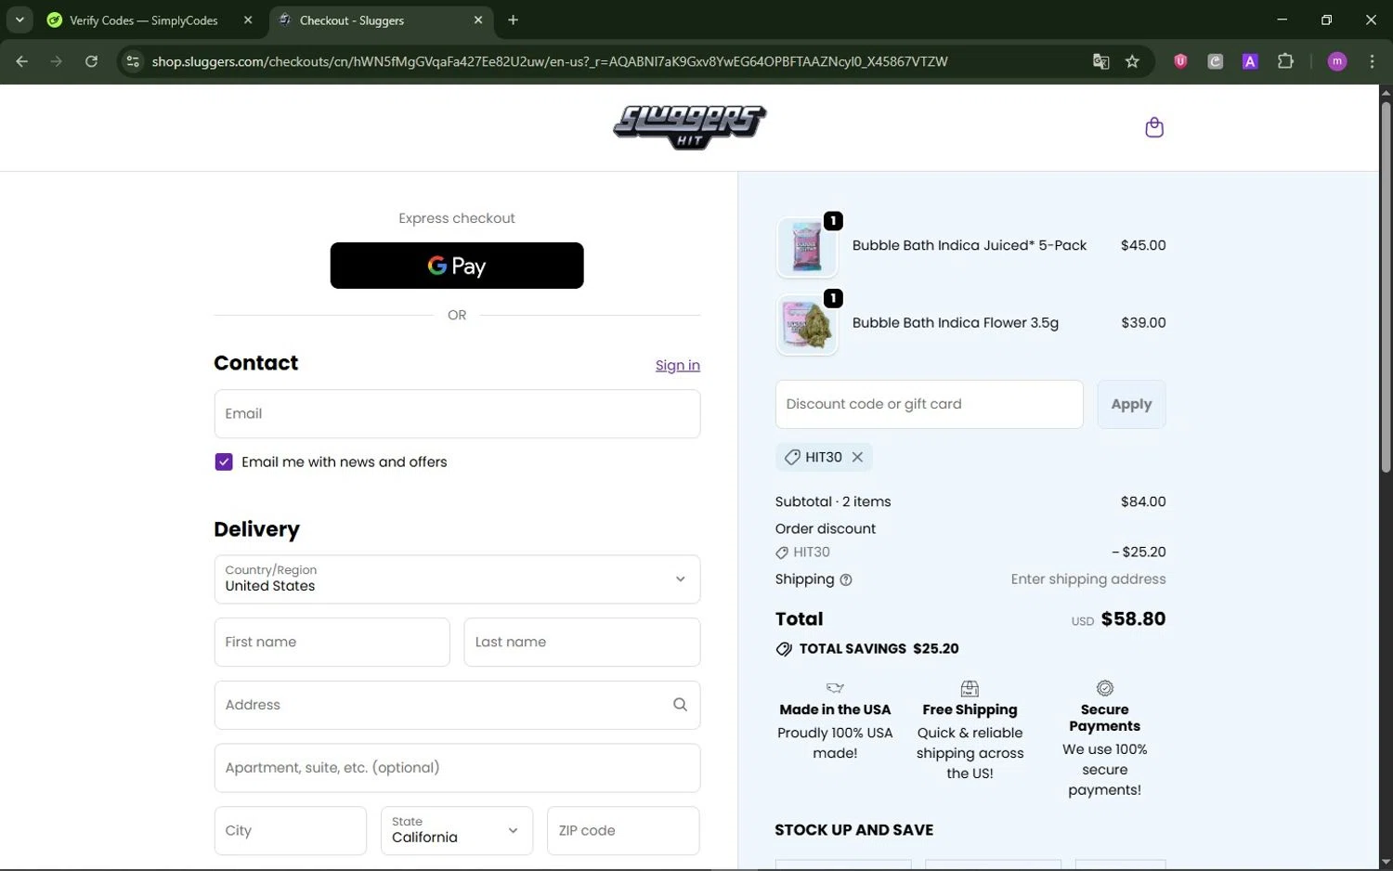Click the browser reload button

[x=91, y=61]
